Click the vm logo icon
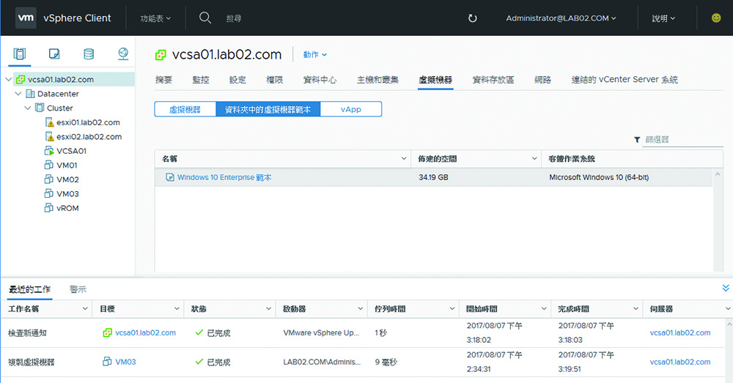Viewport: 733px width, 383px height. 26,18
